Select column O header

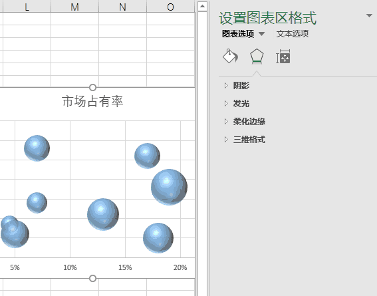click(x=170, y=7)
